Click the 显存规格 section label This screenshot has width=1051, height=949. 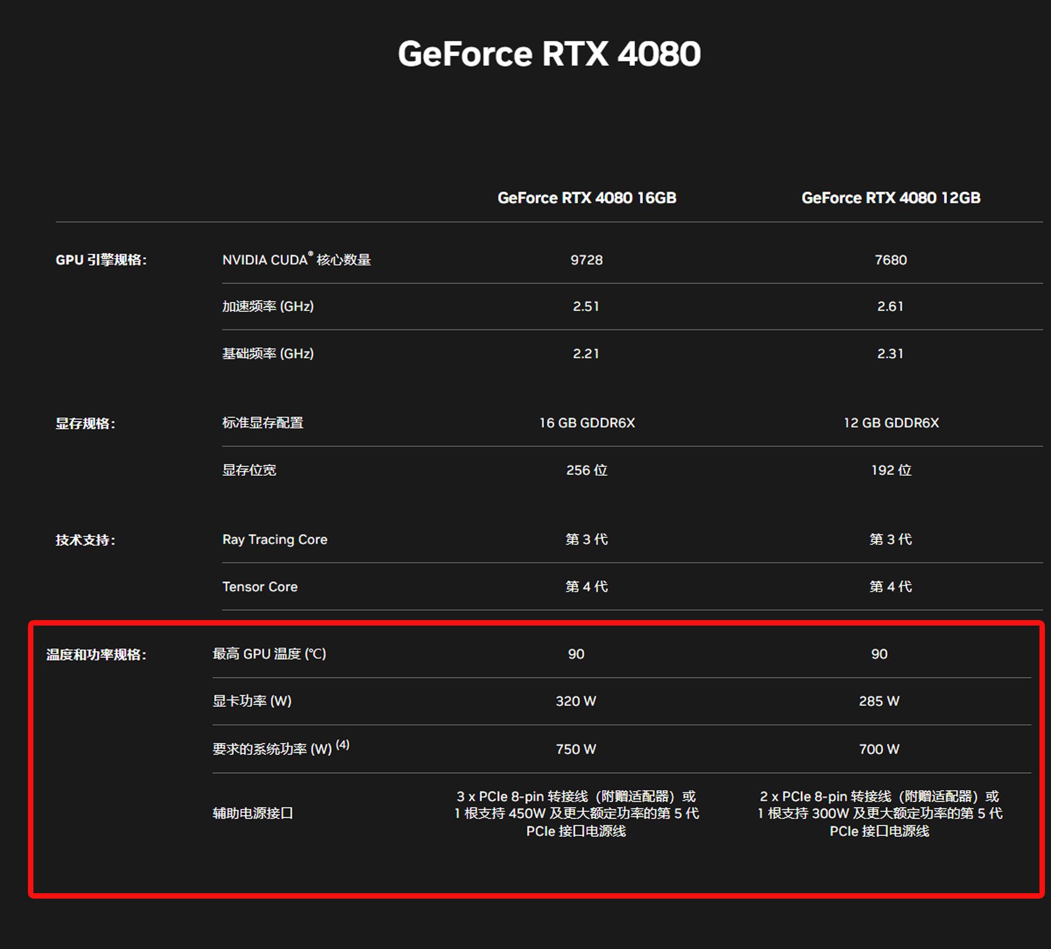pyautogui.click(x=86, y=423)
